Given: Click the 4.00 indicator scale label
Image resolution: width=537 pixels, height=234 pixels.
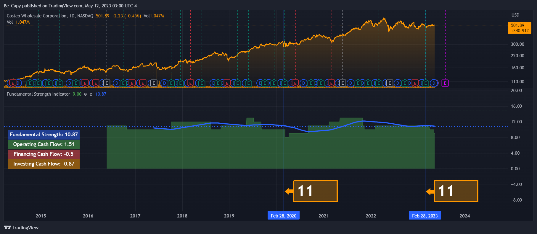Looking at the screenshot, I should coord(515,153).
